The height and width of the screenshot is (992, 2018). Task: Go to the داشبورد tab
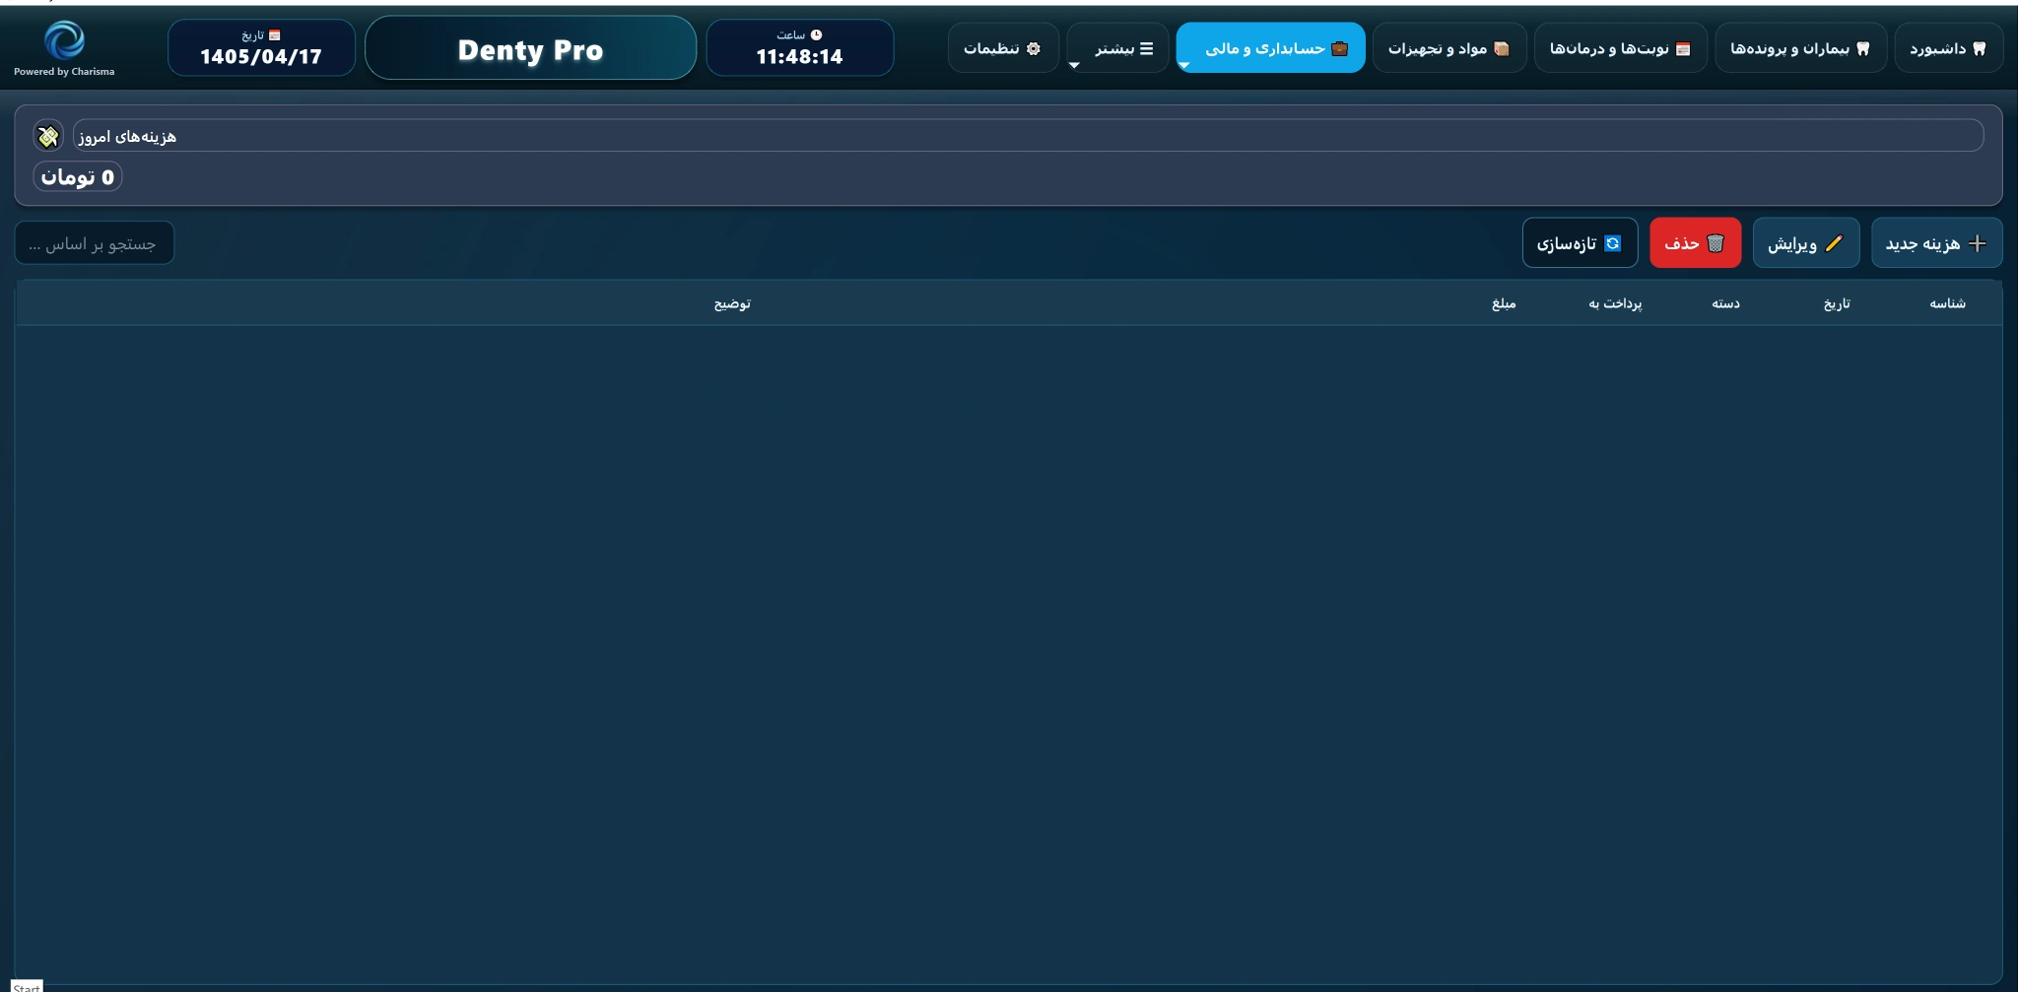[1948, 48]
